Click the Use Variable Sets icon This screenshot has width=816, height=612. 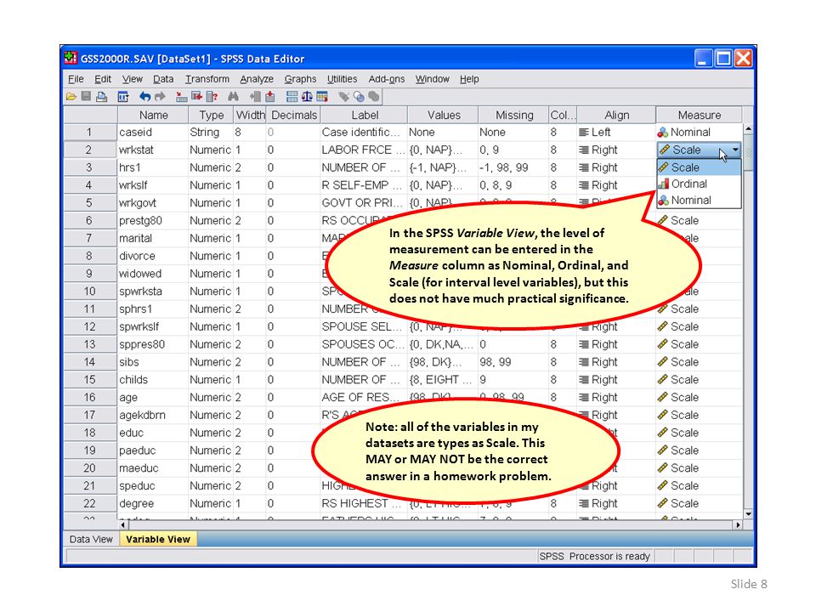pyautogui.click(x=359, y=96)
